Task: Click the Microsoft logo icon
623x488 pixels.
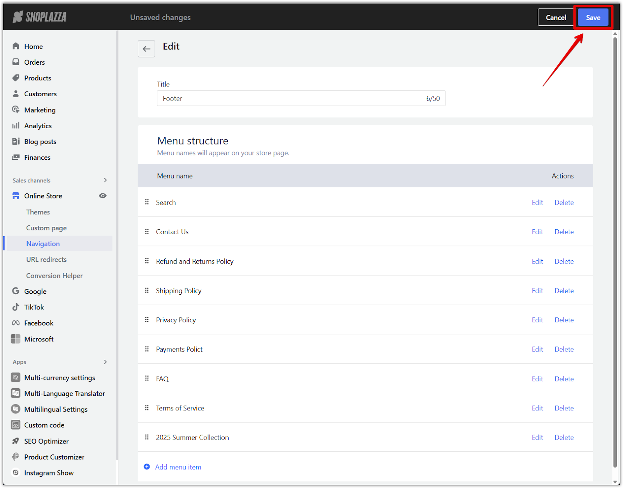Action: [16, 339]
